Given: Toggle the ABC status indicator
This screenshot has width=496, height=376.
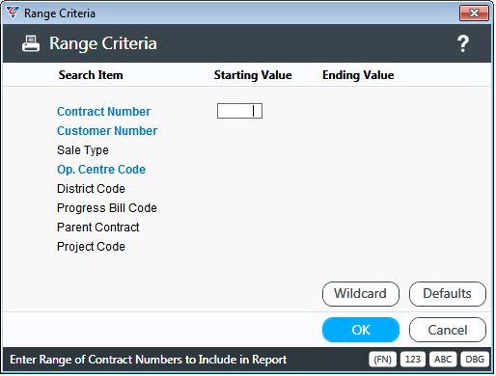Looking at the screenshot, I should tap(443, 359).
